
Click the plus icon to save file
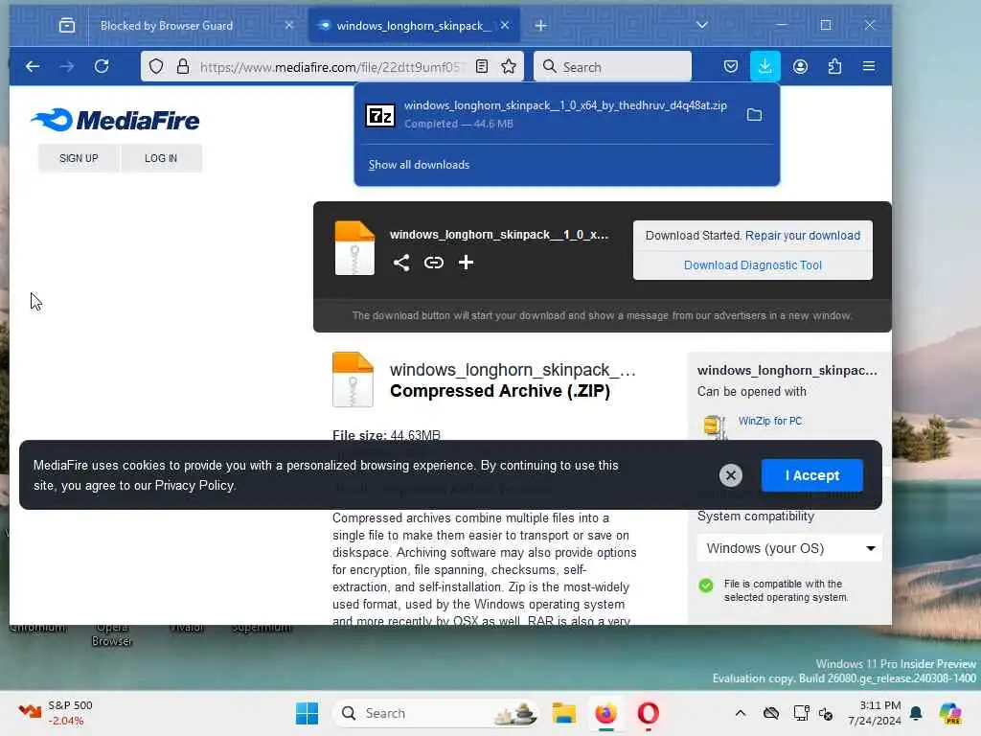(466, 263)
